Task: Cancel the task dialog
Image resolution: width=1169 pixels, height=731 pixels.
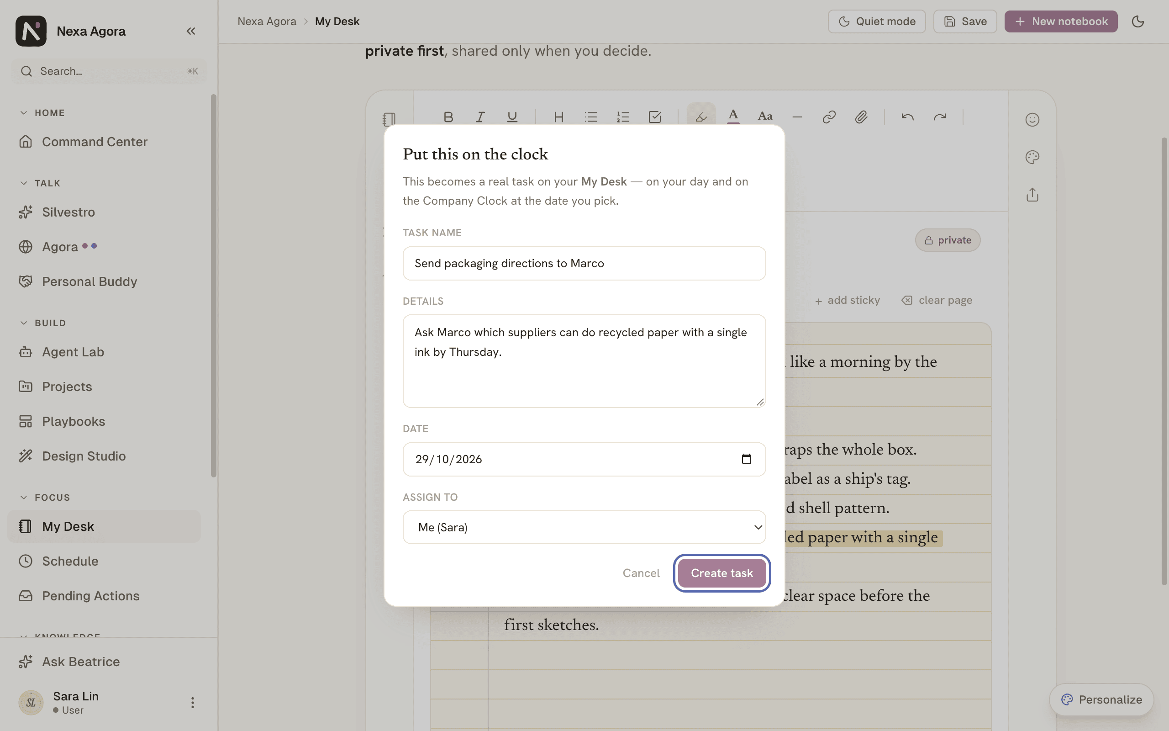Action: click(x=641, y=573)
